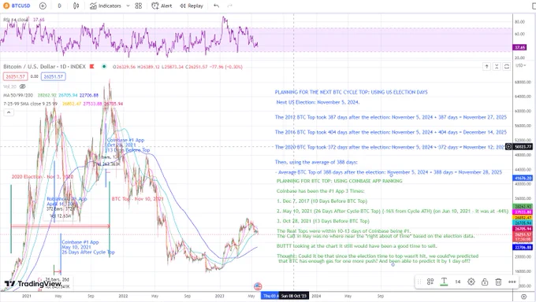Select the '2012 BTC Top took 387 days' line

[391, 117]
